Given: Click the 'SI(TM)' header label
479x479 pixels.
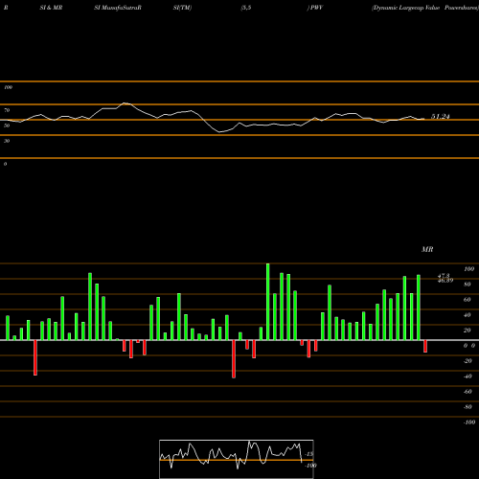Looking at the screenshot, I should click(x=182, y=8).
